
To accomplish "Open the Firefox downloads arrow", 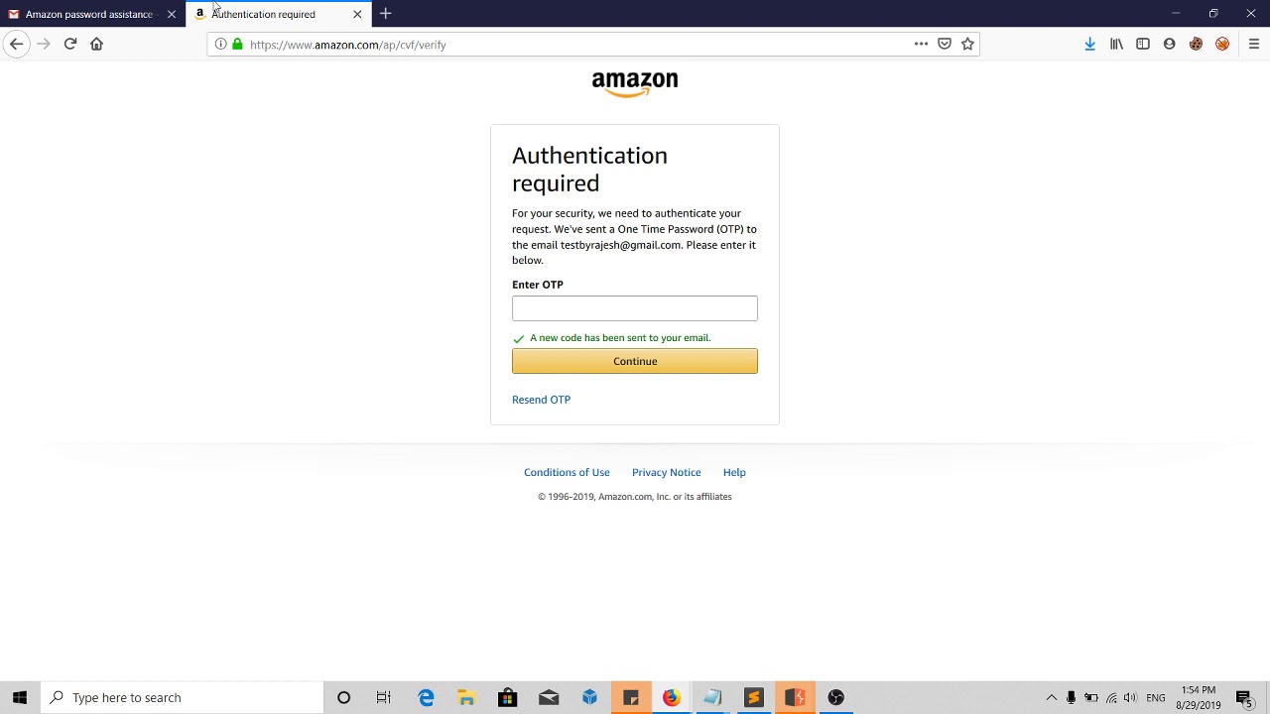I will (x=1089, y=44).
